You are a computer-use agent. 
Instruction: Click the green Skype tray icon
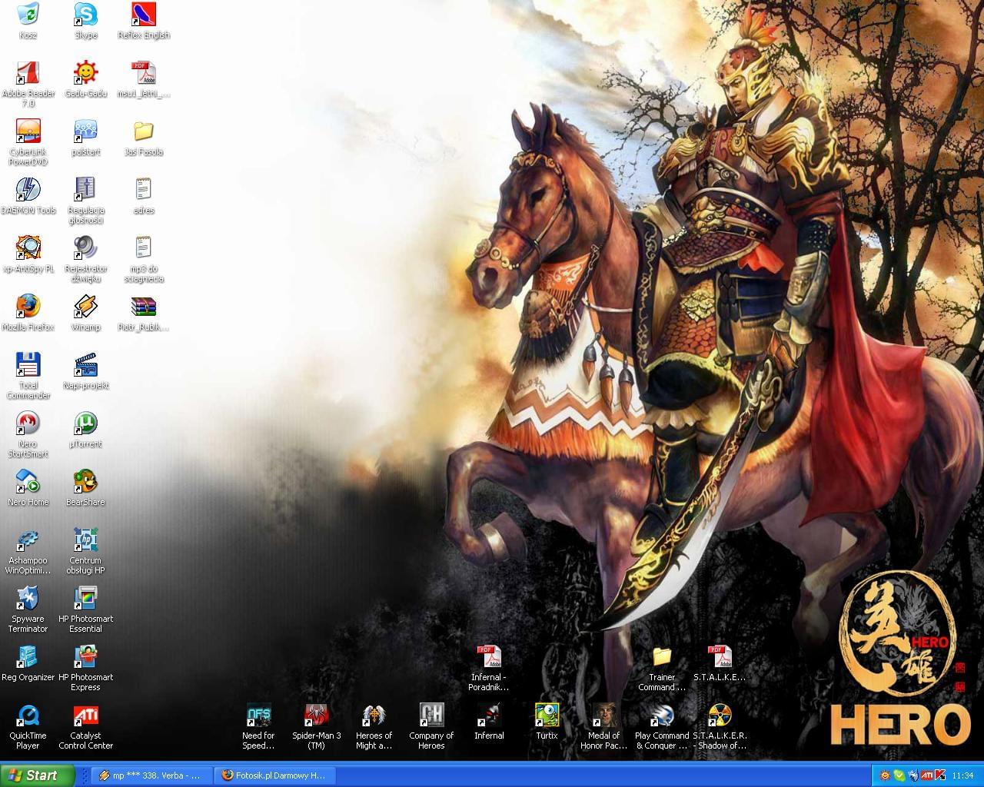[899, 775]
